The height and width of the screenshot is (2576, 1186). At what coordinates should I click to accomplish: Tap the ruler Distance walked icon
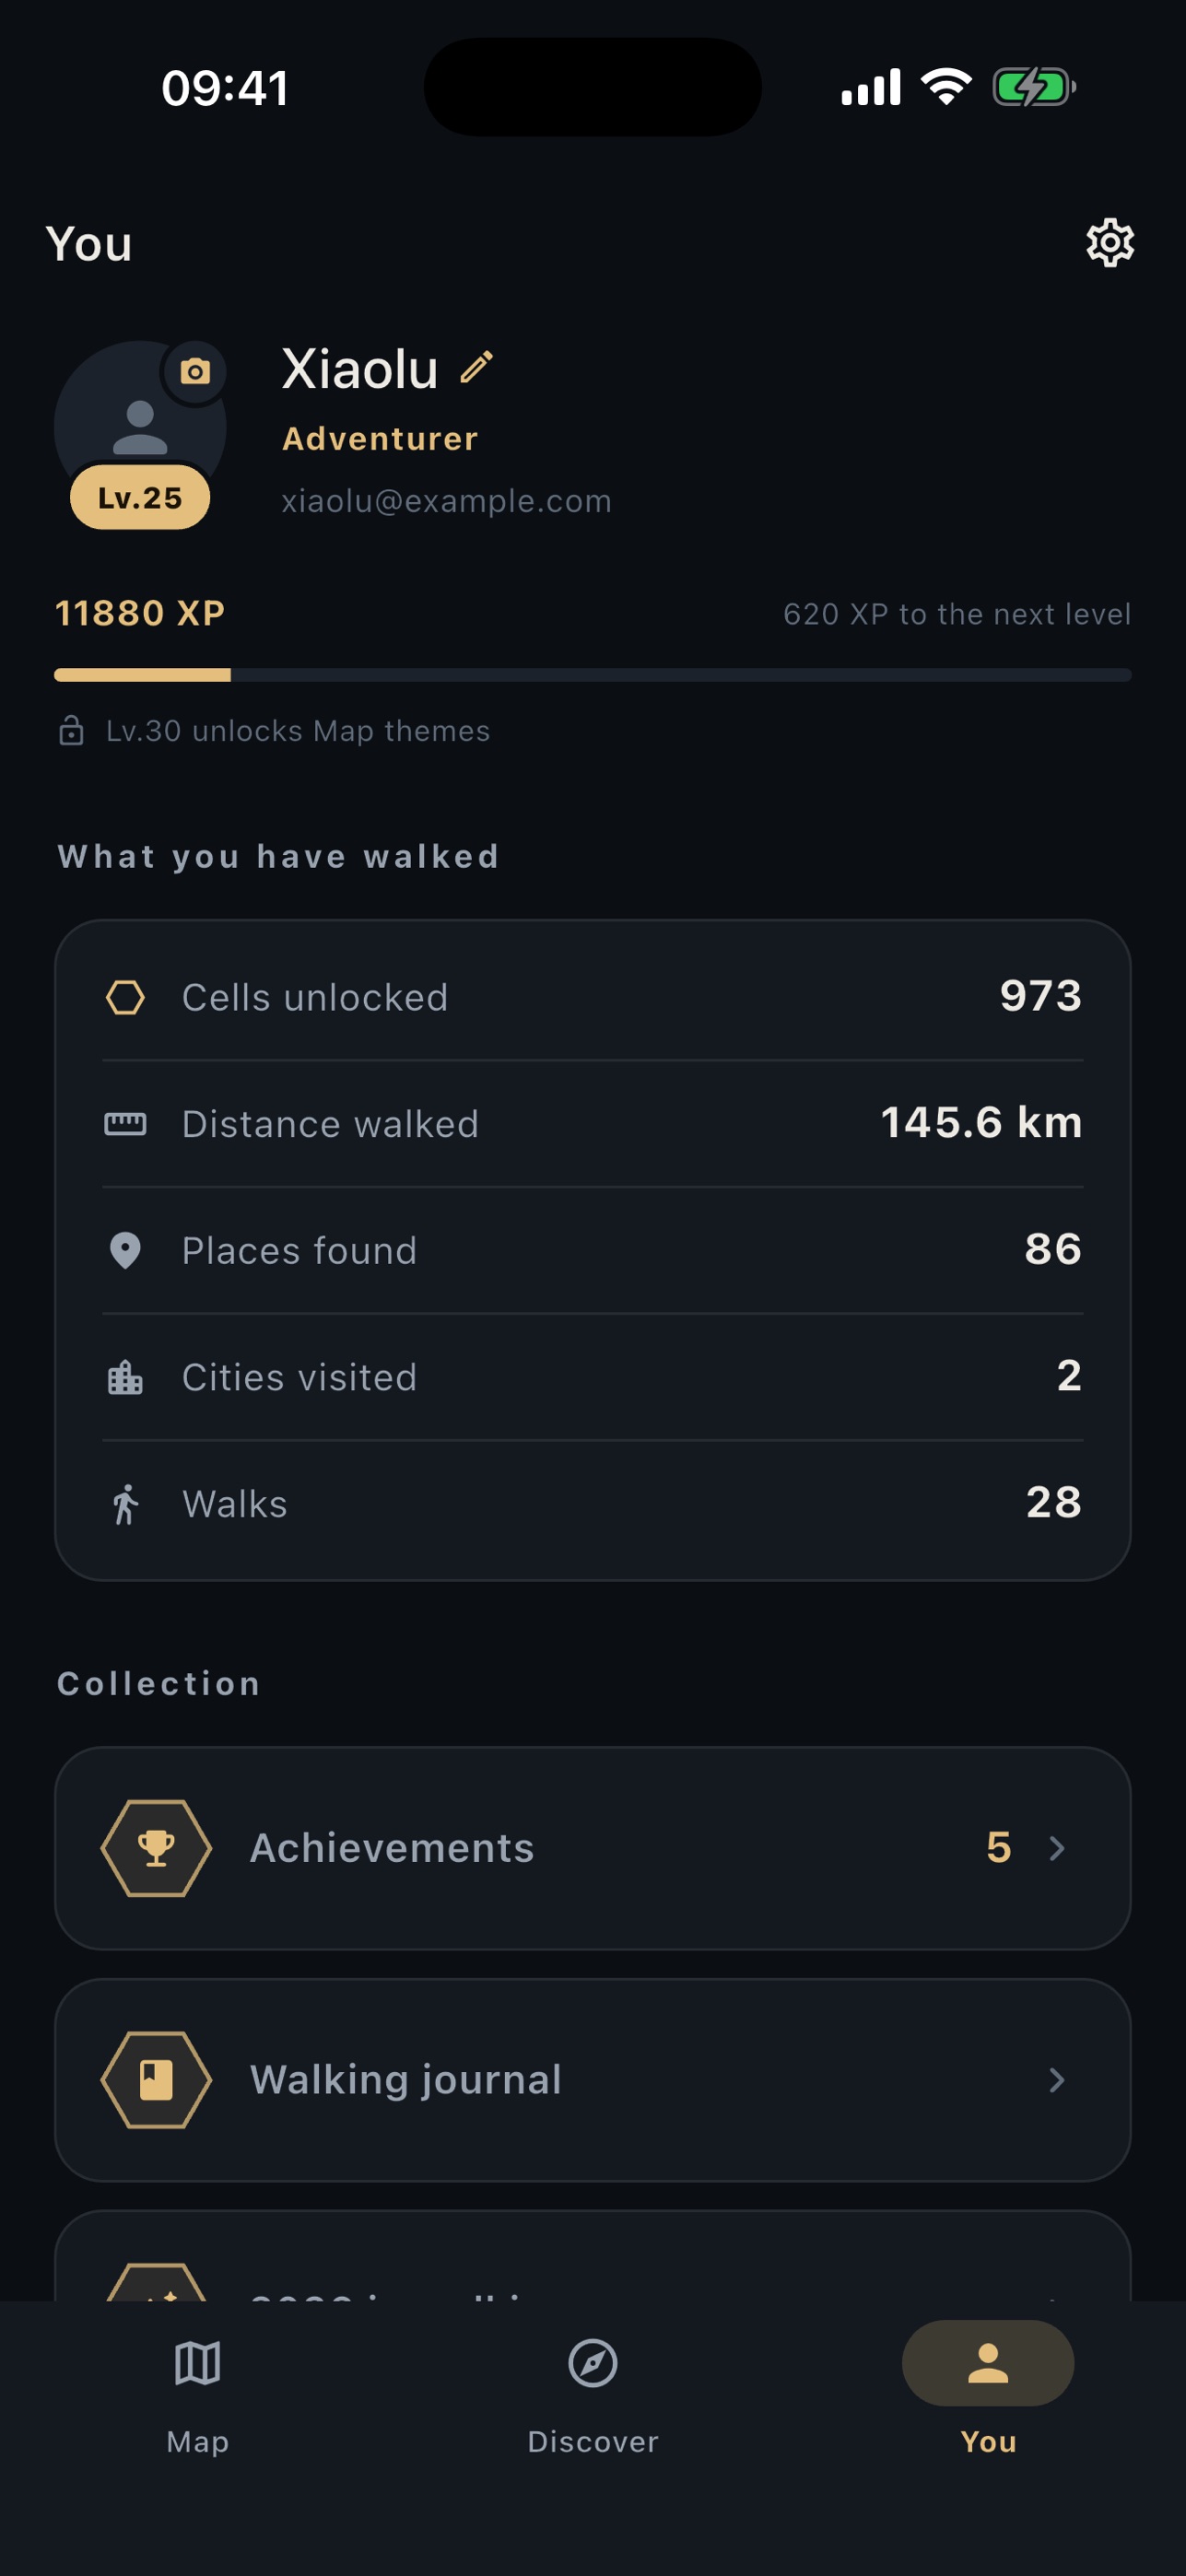point(125,1124)
